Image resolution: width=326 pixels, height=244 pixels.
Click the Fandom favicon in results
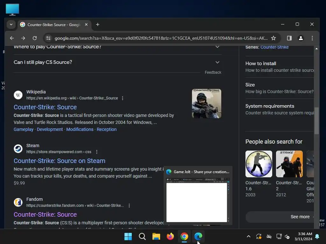18,202
